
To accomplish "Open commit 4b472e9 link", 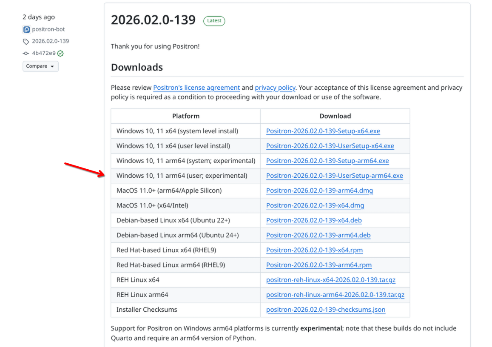I will 44,53.
